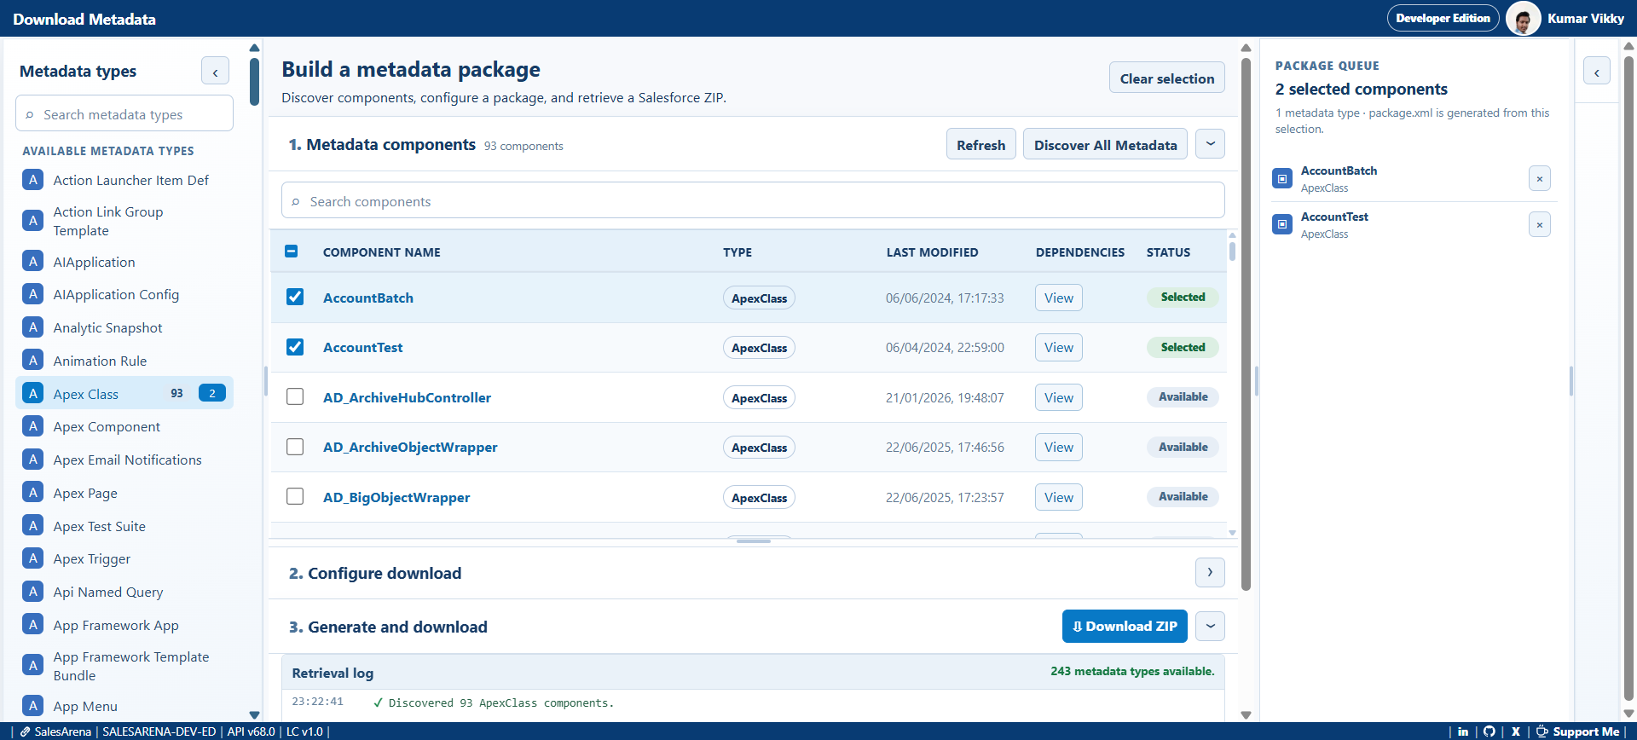Click the components table scrollbar thumb
The height and width of the screenshot is (740, 1637).
coord(1232,251)
